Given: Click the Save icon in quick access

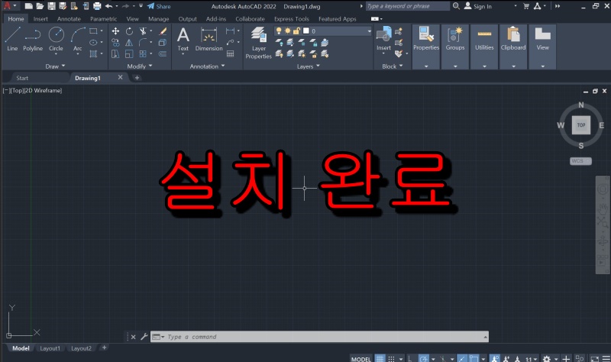Looking at the screenshot, I should pyautogui.click(x=51, y=6).
